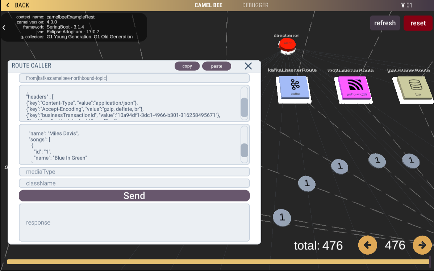The height and width of the screenshot is (271, 434).
Task: Go to previous message with left arrow
Action: click(368, 245)
